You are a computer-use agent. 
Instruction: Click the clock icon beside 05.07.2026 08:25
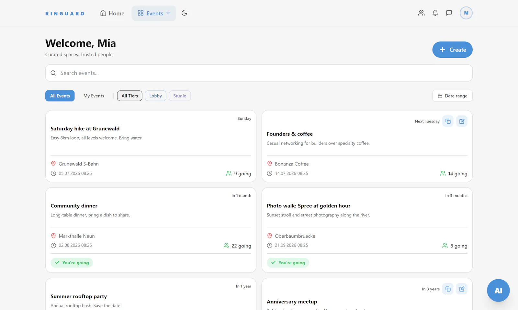[53, 173]
